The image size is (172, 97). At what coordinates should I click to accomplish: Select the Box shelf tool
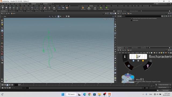click(3, 8)
